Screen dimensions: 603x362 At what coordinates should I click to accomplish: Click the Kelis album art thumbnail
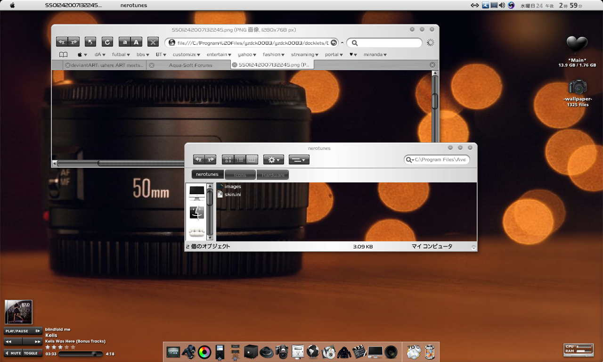pyautogui.click(x=18, y=312)
